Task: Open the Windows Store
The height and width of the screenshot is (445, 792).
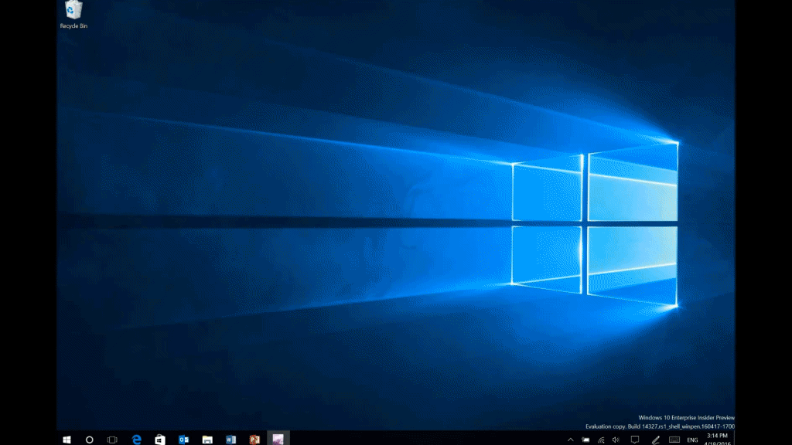Action: point(159,439)
